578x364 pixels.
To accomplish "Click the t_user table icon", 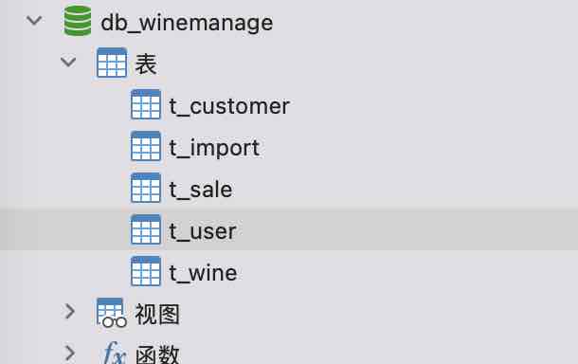I will tap(146, 229).
